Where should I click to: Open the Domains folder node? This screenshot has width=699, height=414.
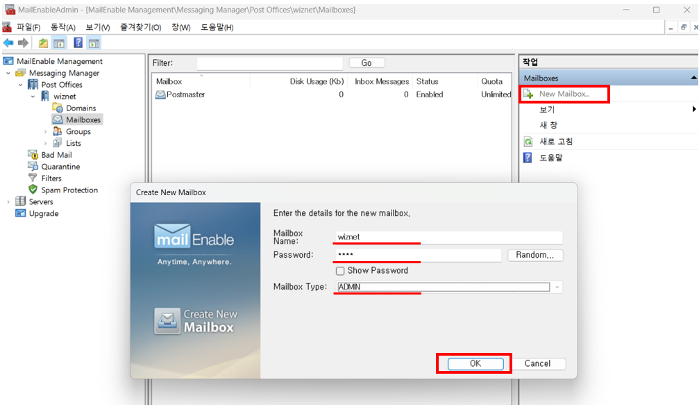81,108
